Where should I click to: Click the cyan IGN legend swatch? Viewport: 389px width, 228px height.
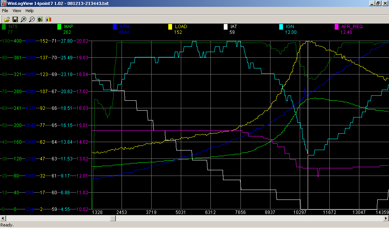coord(281,27)
